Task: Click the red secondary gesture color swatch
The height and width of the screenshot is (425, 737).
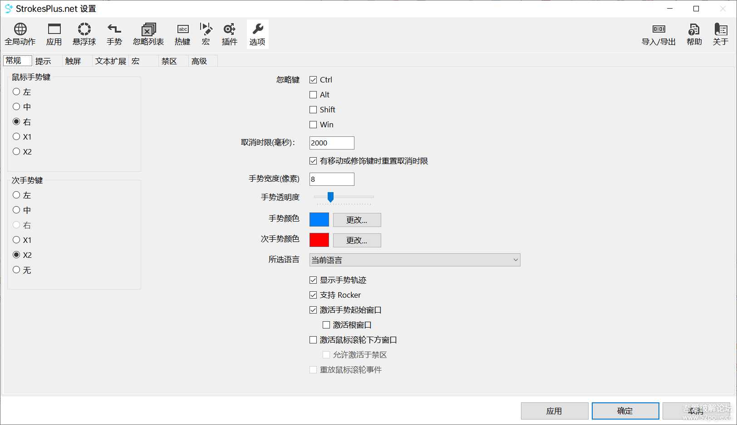Action: point(319,240)
